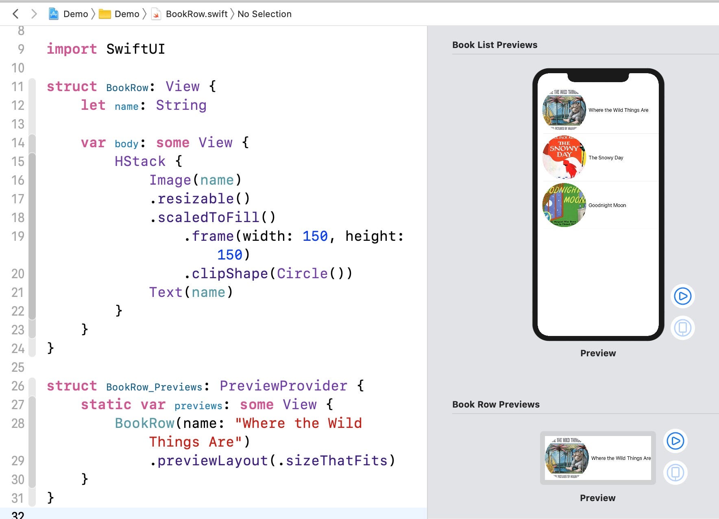The image size is (719, 519).
Task: Click the forward navigation arrow
Action: pos(34,13)
